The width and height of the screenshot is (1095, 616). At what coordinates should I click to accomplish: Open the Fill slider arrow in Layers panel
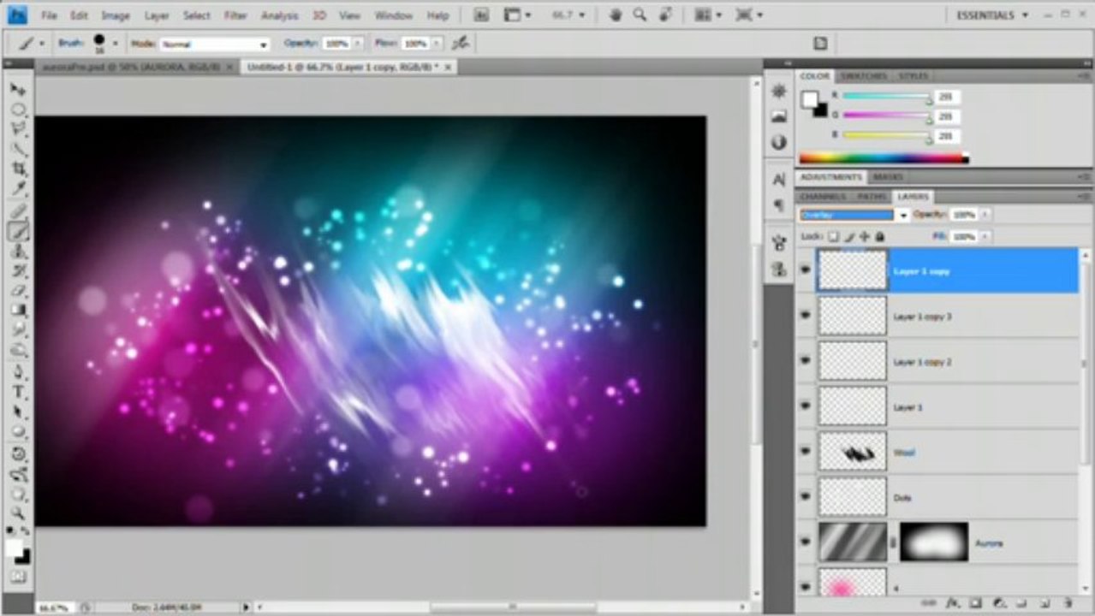(985, 236)
